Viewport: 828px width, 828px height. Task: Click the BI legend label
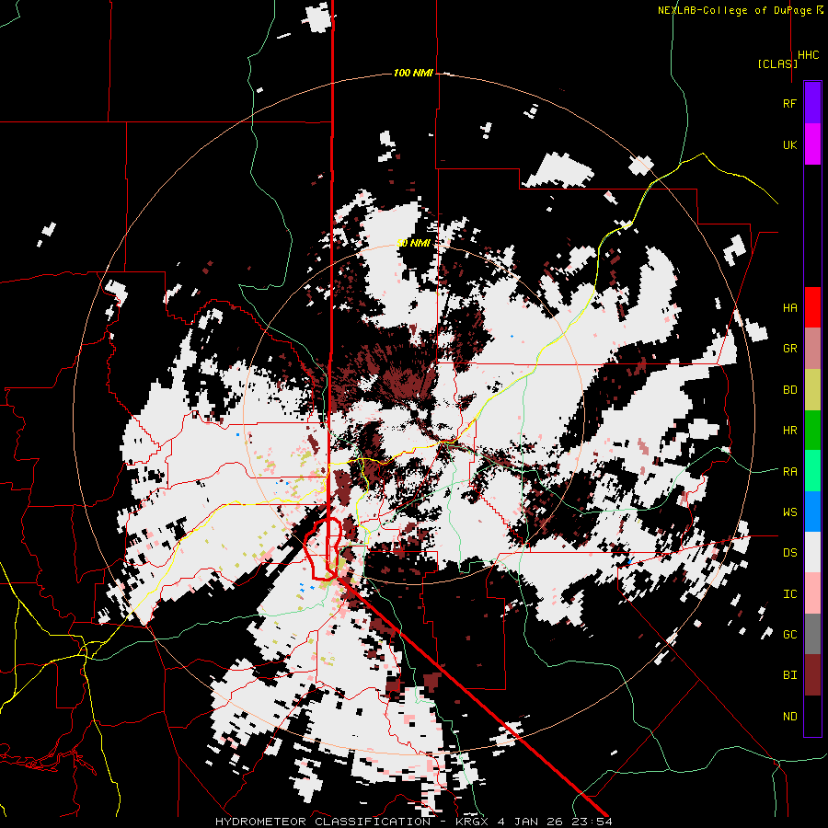(x=789, y=675)
